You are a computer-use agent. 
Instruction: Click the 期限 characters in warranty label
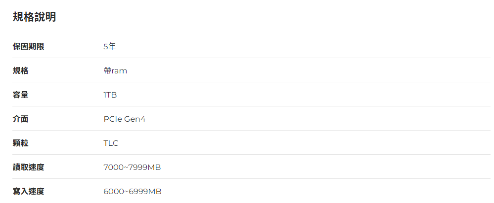36,46
